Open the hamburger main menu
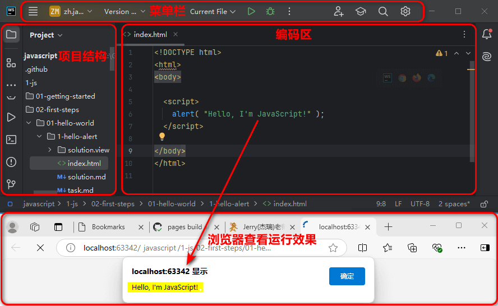 click(33, 11)
